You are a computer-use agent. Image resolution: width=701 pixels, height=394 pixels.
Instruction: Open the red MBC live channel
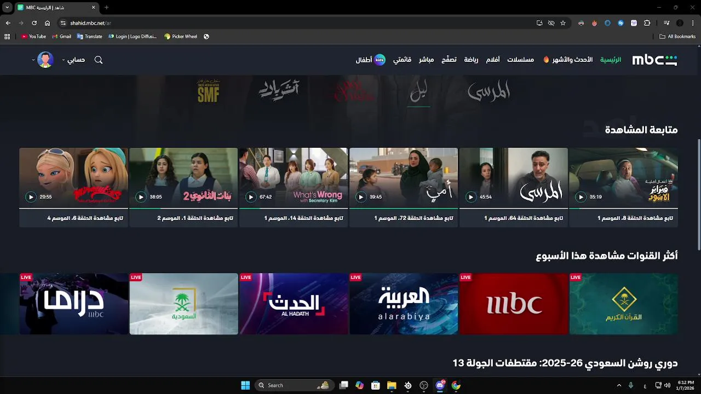coord(514,304)
